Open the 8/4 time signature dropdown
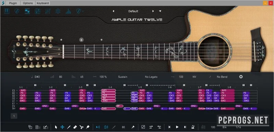 (x=225, y=127)
